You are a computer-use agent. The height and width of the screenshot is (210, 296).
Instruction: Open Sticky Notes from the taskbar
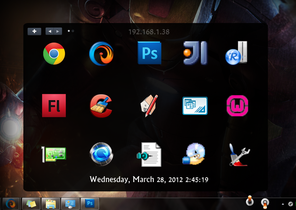(x=31, y=204)
